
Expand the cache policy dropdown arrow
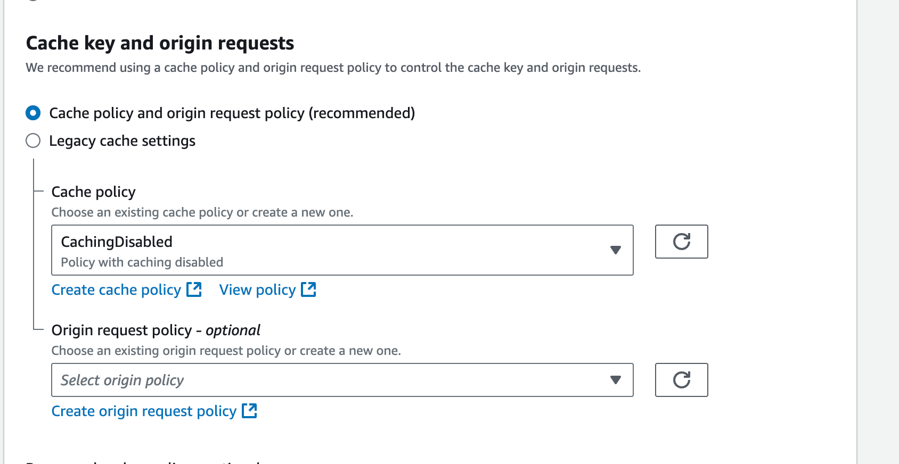click(616, 250)
